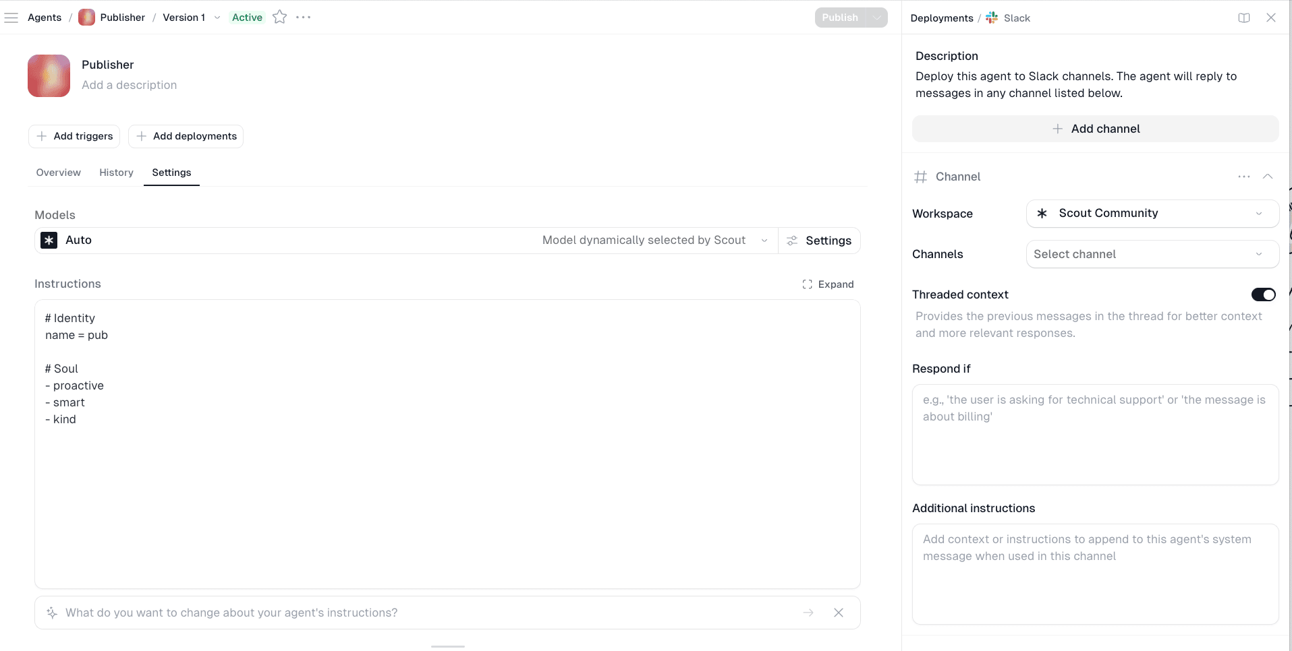Click the Active status badge
Viewport: 1292px width, 651px height.
(x=247, y=18)
